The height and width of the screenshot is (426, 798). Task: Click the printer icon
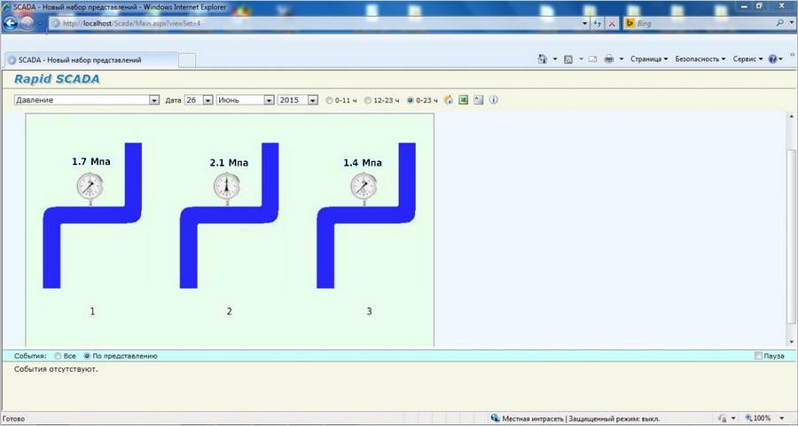(x=609, y=59)
